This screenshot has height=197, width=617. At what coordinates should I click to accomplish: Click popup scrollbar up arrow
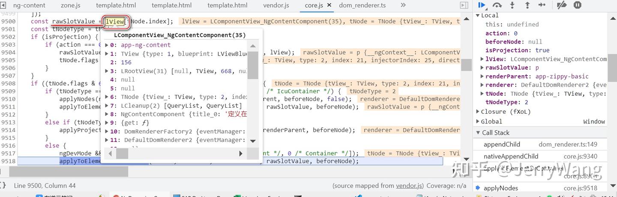(x=253, y=46)
